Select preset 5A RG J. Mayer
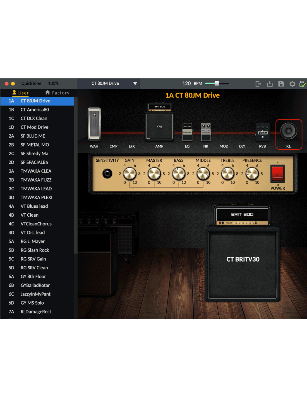Image resolution: width=307 pixels, height=397 pixels. pyautogui.click(x=37, y=241)
